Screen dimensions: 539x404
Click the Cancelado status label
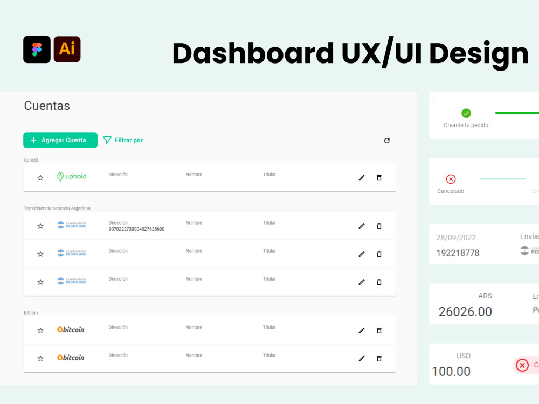451,191
